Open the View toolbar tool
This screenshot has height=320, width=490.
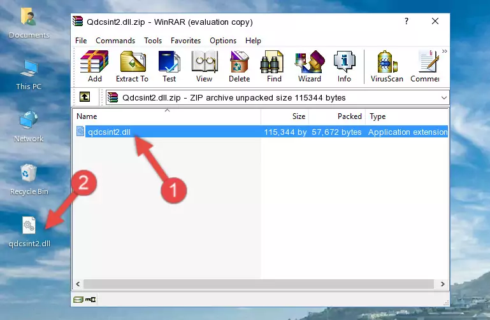pyautogui.click(x=205, y=66)
